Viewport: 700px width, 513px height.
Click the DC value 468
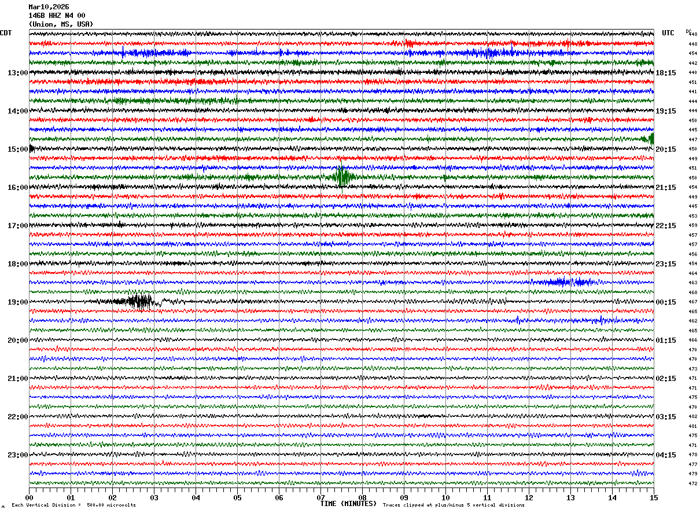pos(692,292)
